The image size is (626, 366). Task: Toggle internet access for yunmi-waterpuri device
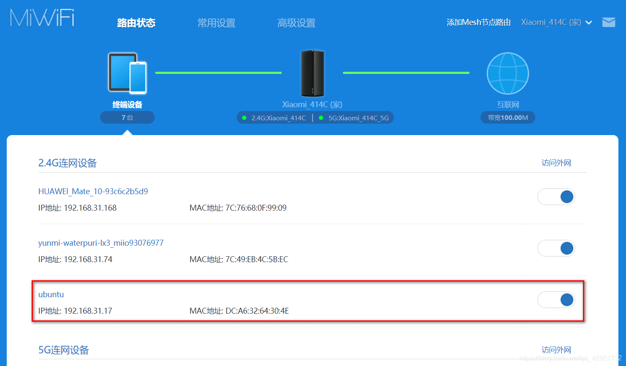click(x=556, y=248)
